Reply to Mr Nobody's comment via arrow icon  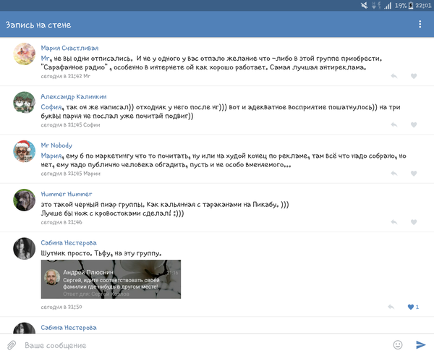(393, 174)
